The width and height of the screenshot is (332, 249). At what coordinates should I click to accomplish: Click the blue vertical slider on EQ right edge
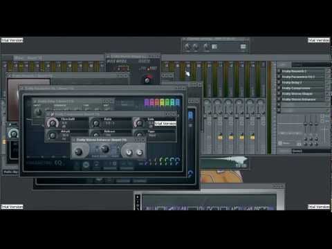pos(190,116)
